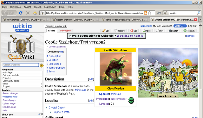Bookmark the page with the star icon
The height and width of the screenshot is (118, 203).
click(149, 13)
